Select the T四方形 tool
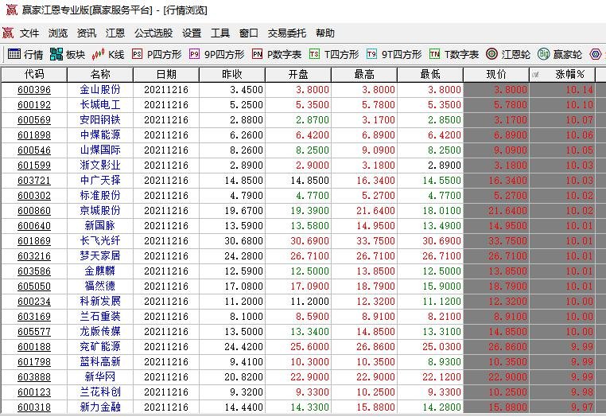The image size is (606, 417). (334, 54)
